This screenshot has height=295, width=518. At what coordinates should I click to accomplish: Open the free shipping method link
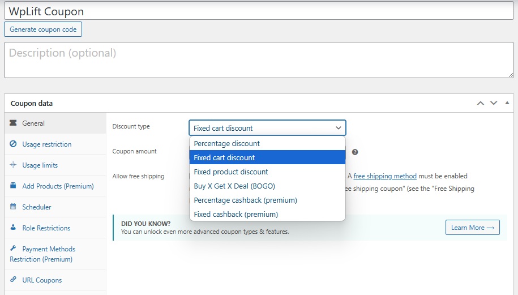[385, 176]
